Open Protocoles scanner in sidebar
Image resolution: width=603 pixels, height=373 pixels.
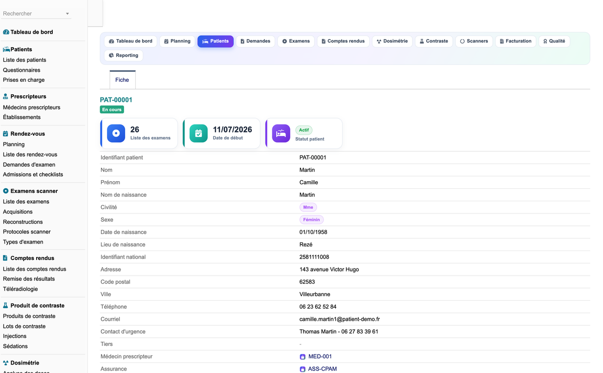(x=27, y=232)
